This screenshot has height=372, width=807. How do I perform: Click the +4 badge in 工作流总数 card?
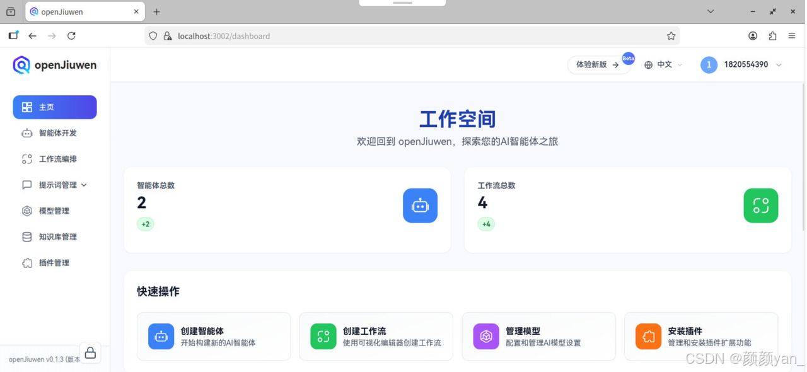coord(486,224)
